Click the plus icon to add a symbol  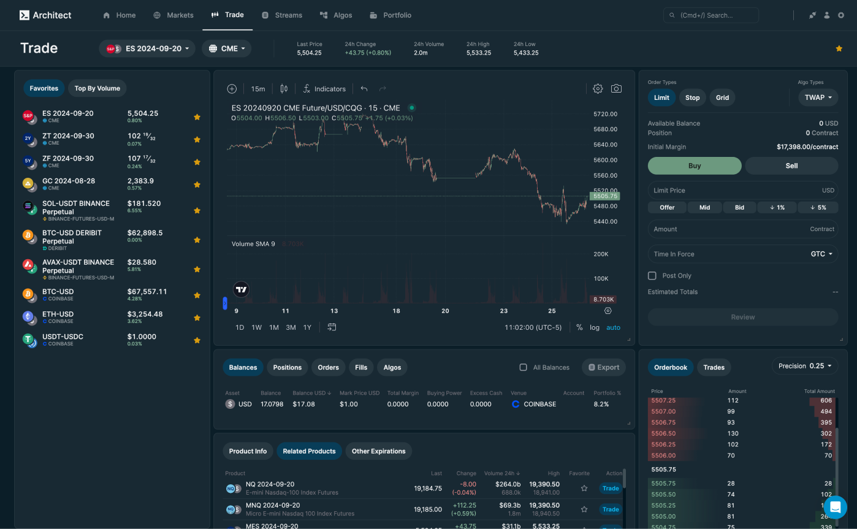232,89
